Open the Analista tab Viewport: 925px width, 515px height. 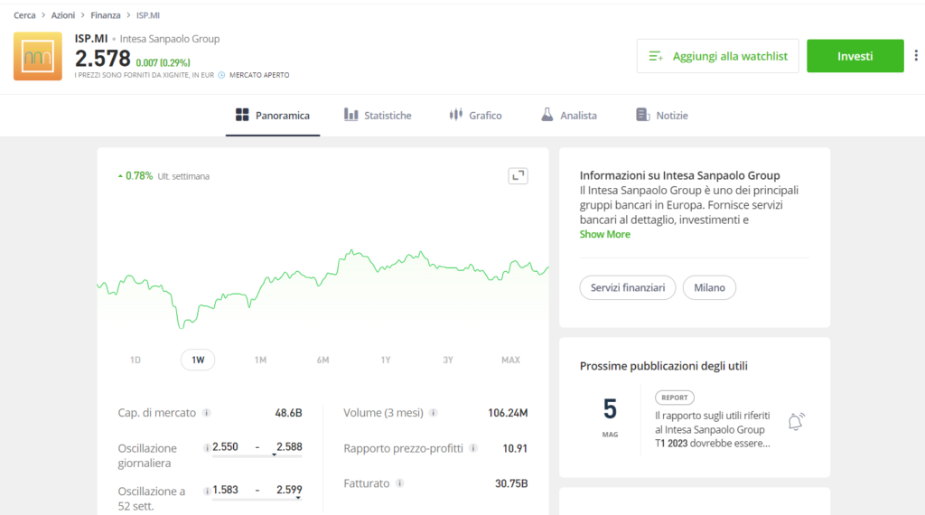[569, 115]
